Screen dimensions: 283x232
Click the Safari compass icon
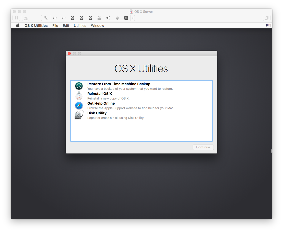coord(79,106)
